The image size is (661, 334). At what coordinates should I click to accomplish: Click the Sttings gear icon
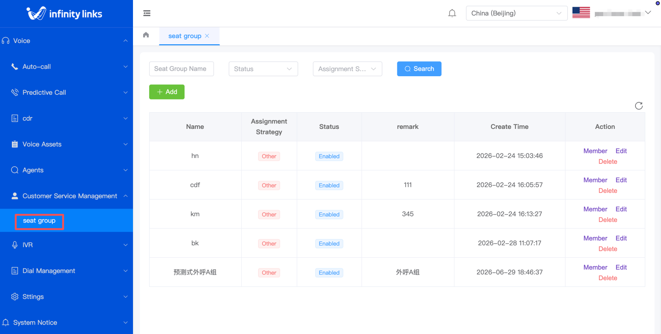15,297
